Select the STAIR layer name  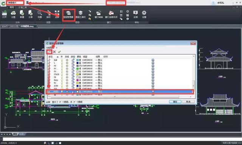tap(56, 74)
